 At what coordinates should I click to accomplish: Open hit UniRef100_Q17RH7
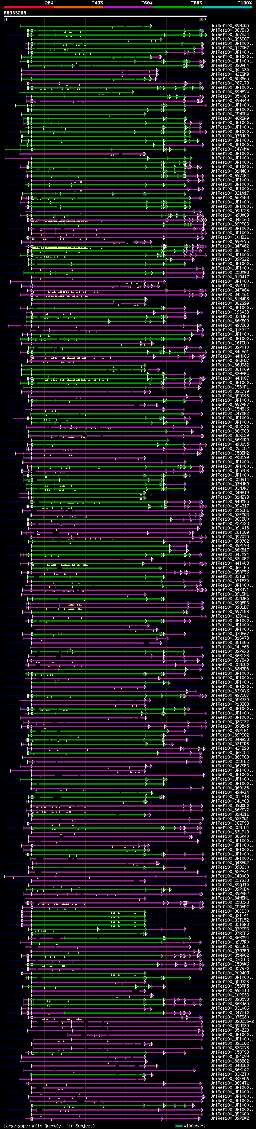(x=230, y=48)
